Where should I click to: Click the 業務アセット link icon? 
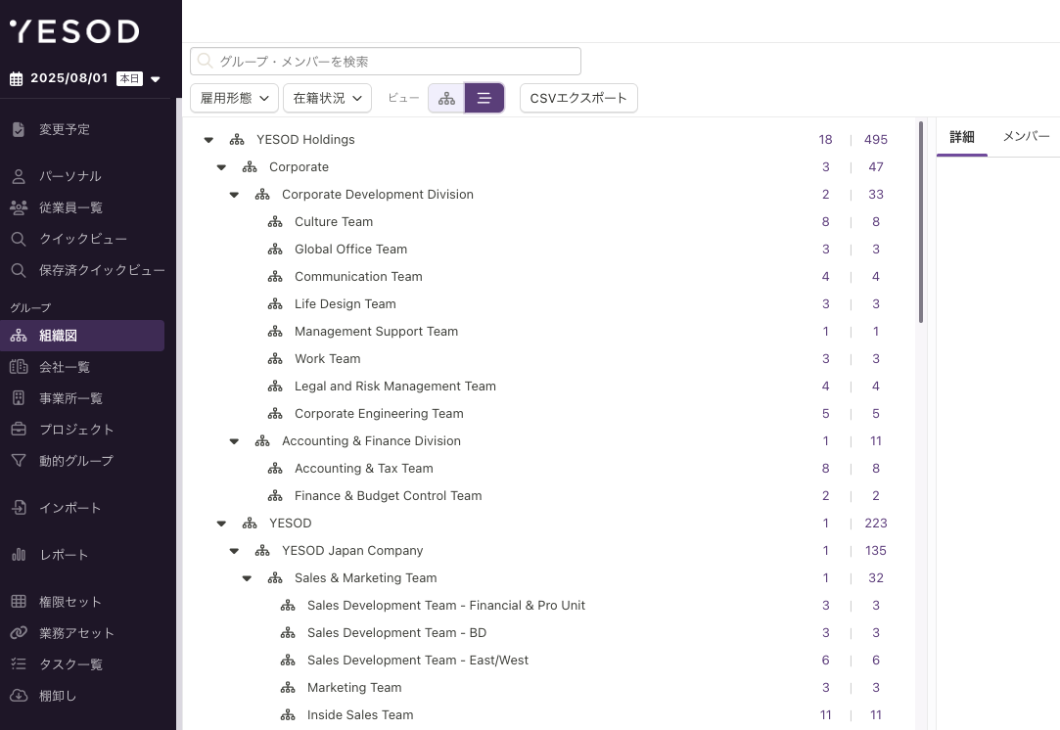click(19, 633)
